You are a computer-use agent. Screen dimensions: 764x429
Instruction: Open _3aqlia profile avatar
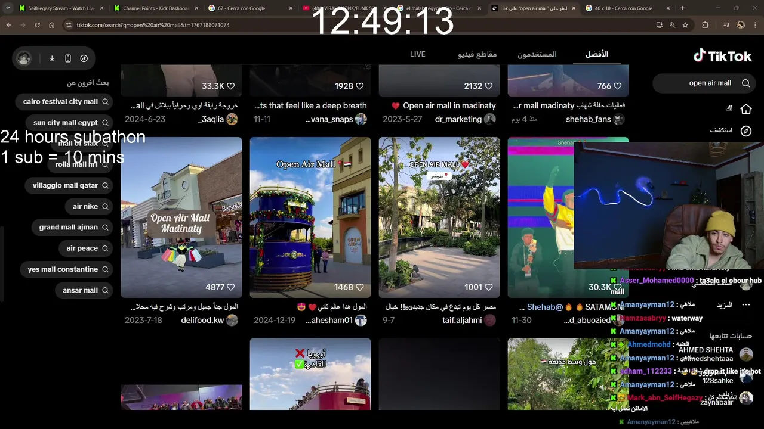232,119
